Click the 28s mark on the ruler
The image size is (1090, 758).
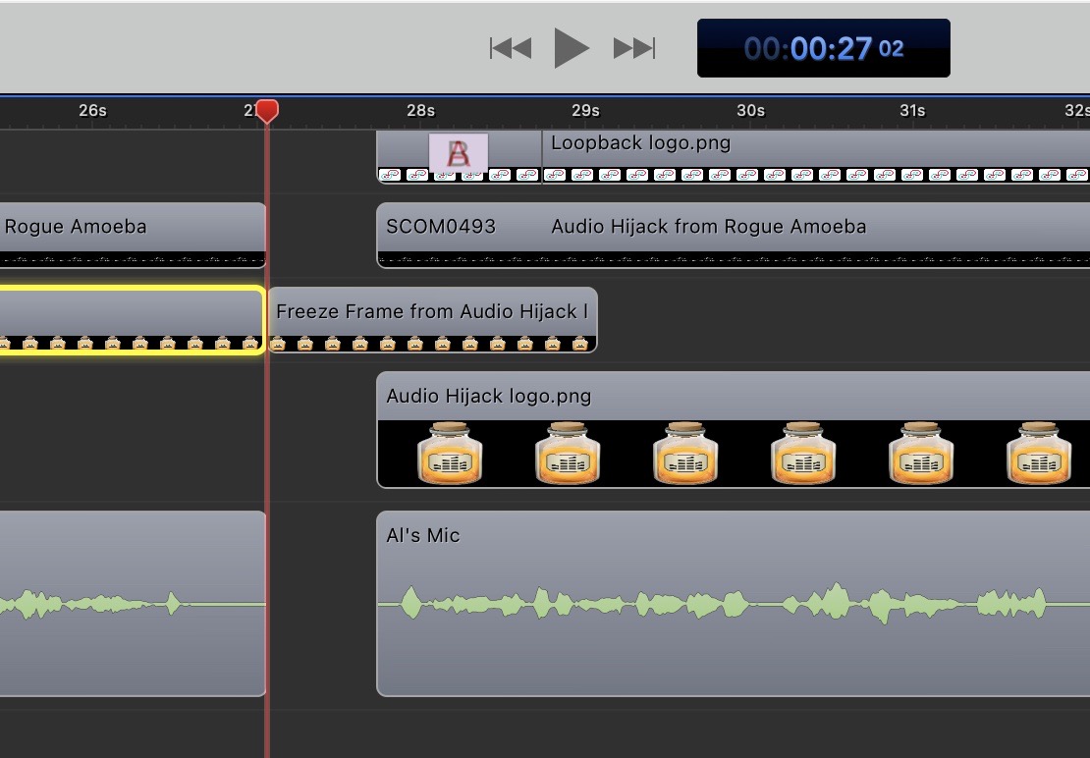(x=420, y=111)
